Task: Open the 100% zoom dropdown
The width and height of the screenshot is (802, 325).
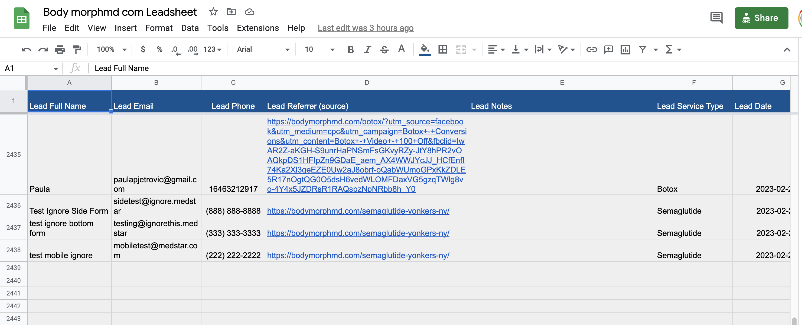Action: (x=112, y=50)
